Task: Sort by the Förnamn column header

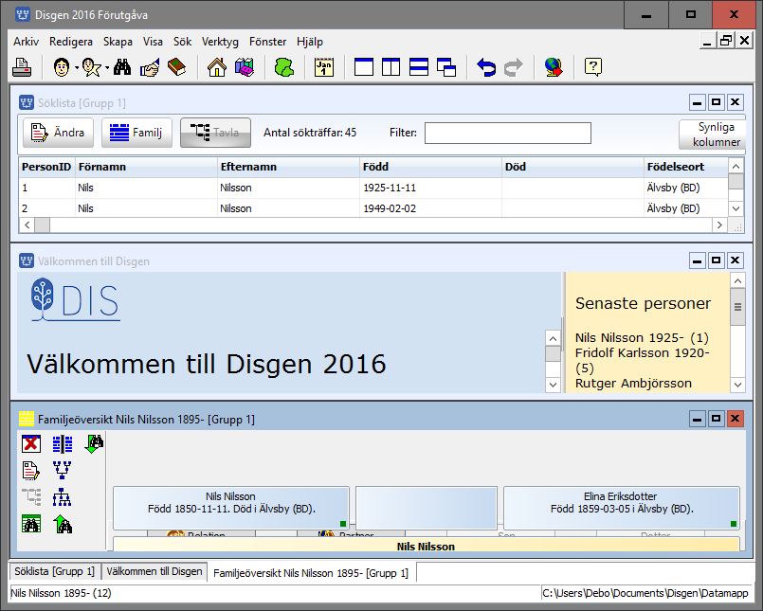Action: tap(146, 167)
